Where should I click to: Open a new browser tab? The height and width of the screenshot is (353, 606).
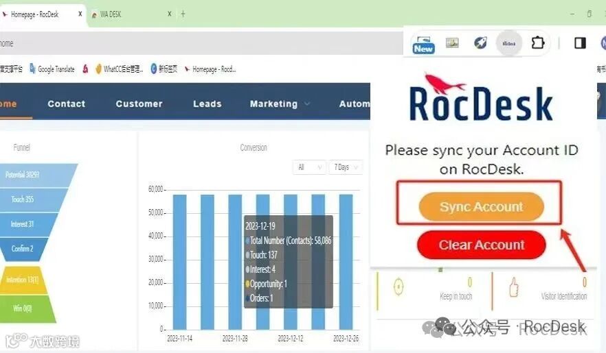click(183, 14)
